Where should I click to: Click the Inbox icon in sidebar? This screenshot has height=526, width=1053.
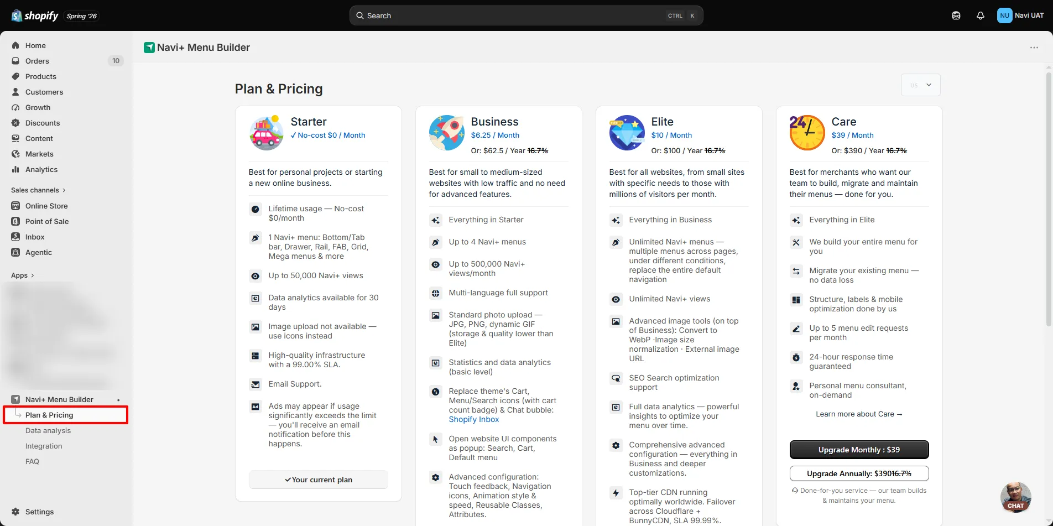15,237
